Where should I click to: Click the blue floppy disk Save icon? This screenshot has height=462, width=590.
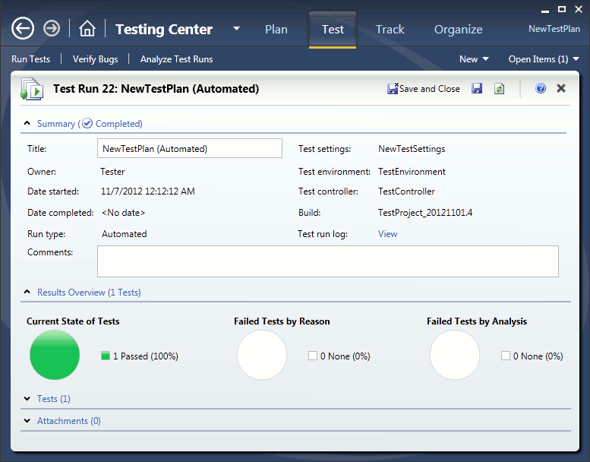click(x=477, y=89)
